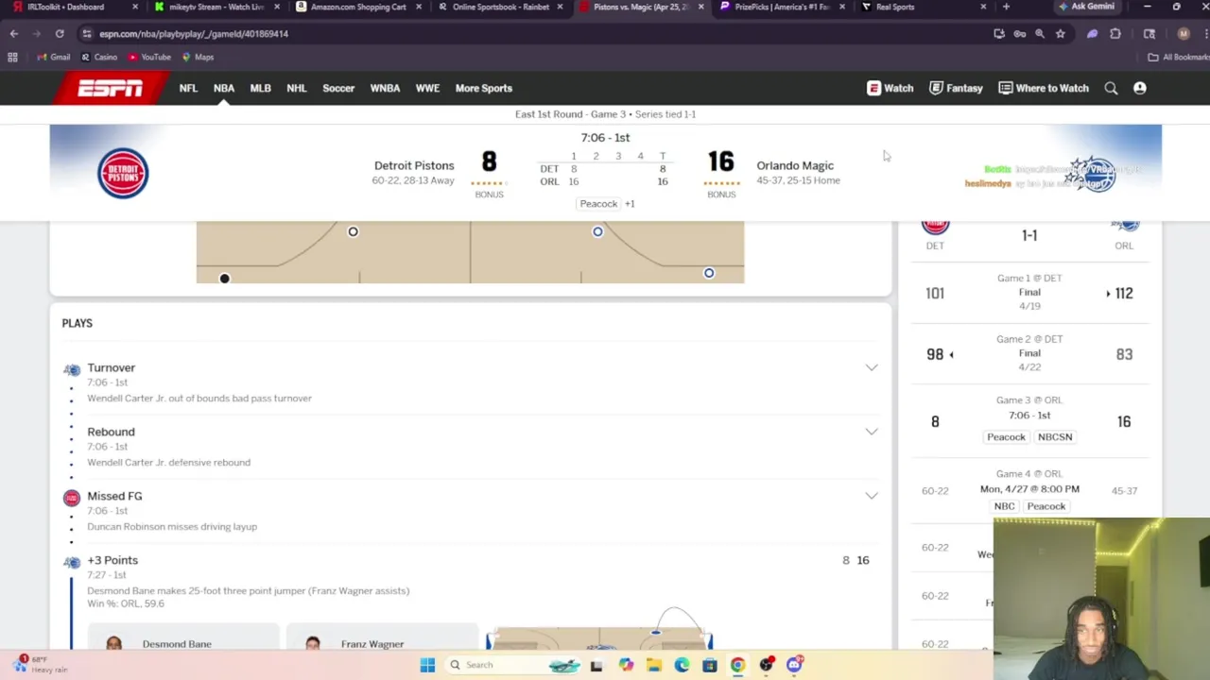Switch to the Amazon.com Shopping Cart tab
Screen dimensions: 1210x680
(x=357, y=7)
